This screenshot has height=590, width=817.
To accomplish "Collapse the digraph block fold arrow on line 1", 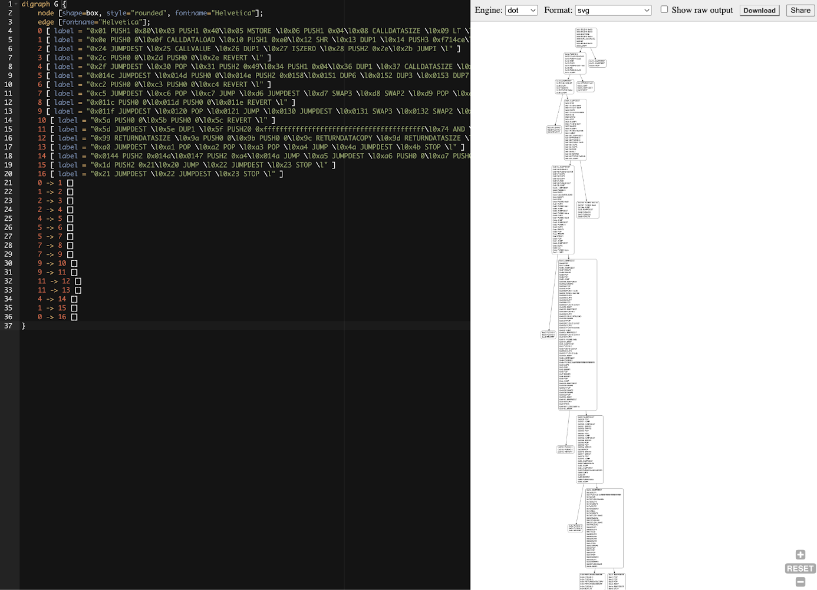I will pos(17,4).
